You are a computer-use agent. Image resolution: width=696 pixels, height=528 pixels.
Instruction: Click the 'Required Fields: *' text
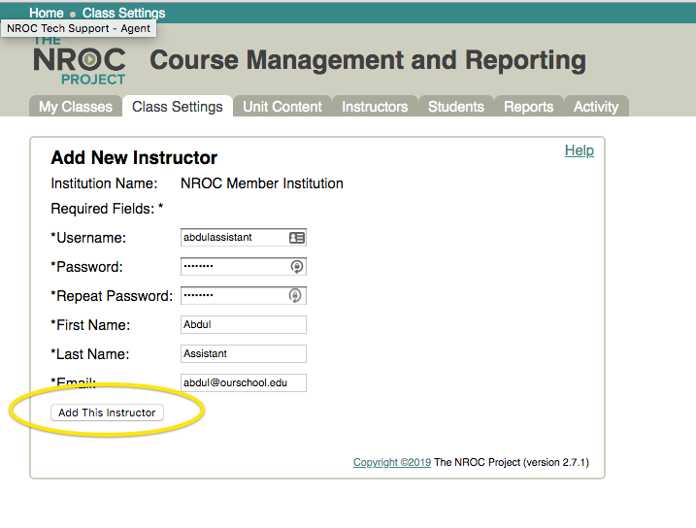click(107, 209)
